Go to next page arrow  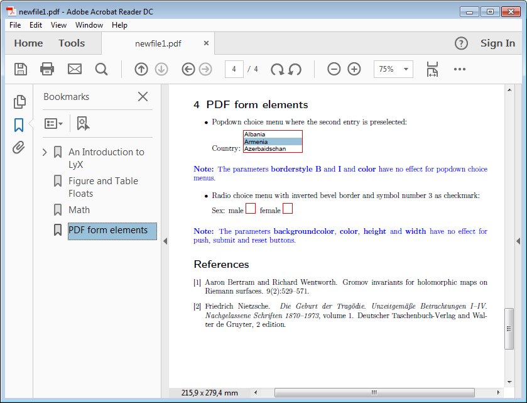pos(161,69)
